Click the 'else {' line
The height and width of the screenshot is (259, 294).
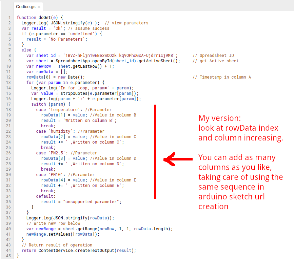[29, 50]
